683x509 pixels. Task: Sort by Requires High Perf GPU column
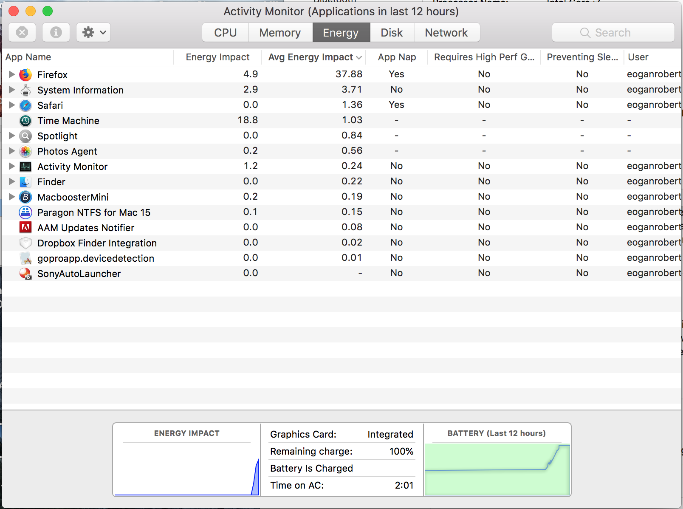coord(484,57)
